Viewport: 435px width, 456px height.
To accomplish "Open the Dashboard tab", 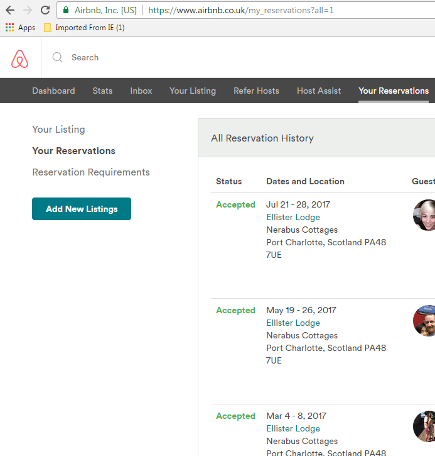I will point(53,91).
